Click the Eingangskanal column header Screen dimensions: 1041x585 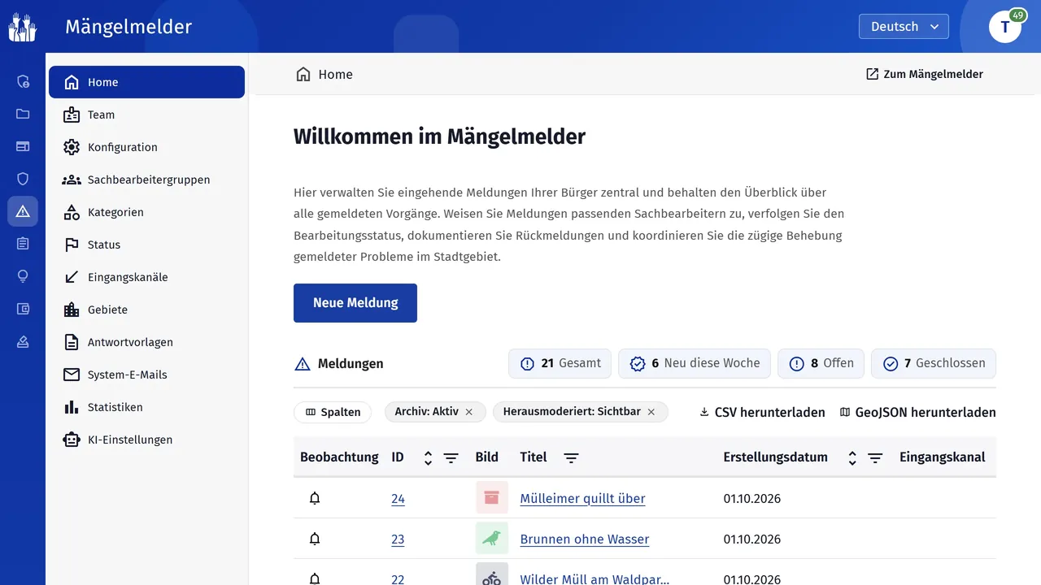point(942,457)
